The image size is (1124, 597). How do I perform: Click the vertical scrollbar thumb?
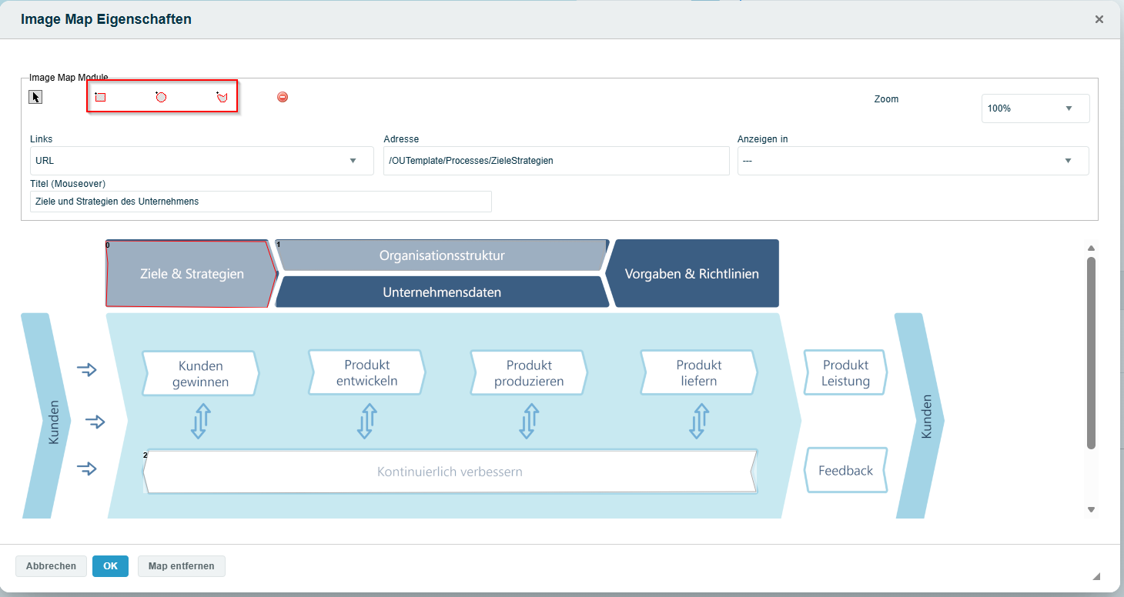point(1091,352)
